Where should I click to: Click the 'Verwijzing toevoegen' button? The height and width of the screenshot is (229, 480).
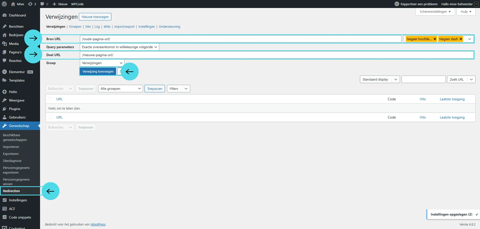click(98, 71)
